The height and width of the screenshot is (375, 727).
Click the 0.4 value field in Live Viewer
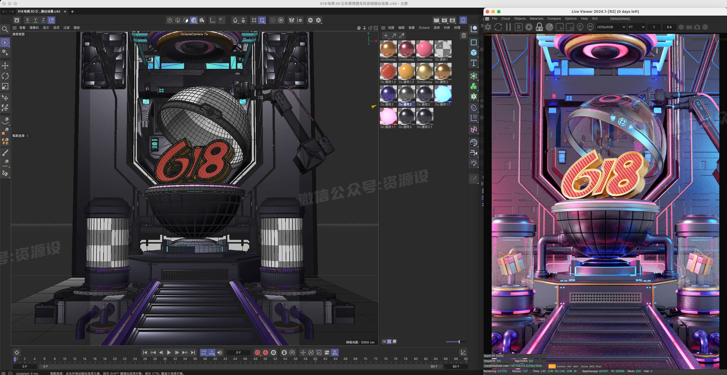(669, 27)
